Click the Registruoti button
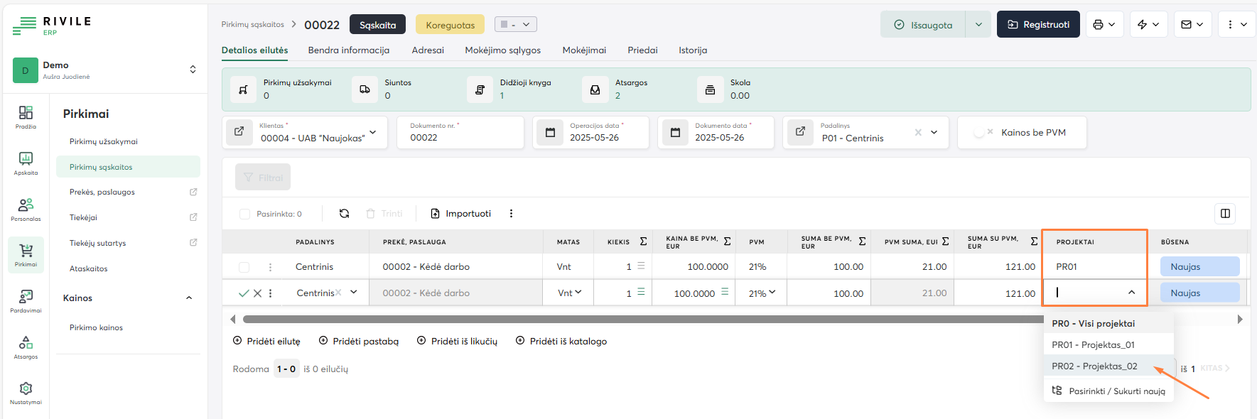Image resolution: width=1257 pixels, height=419 pixels. (x=1038, y=25)
